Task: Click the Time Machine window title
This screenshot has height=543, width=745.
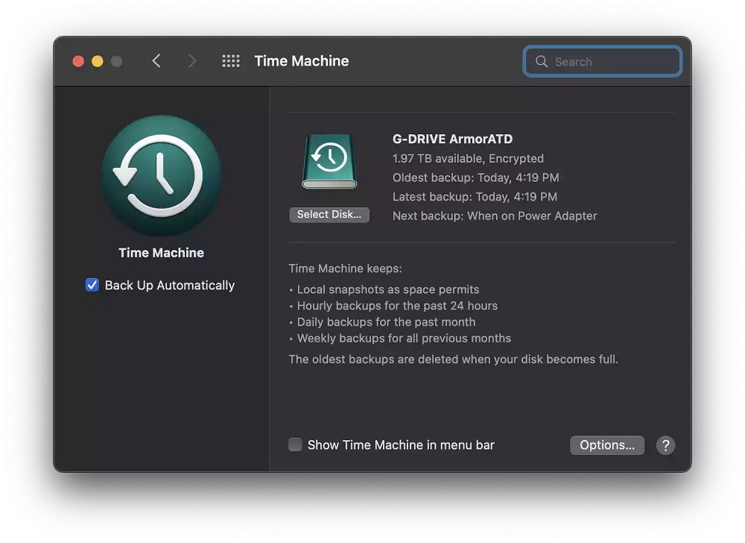Action: coord(301,61)
